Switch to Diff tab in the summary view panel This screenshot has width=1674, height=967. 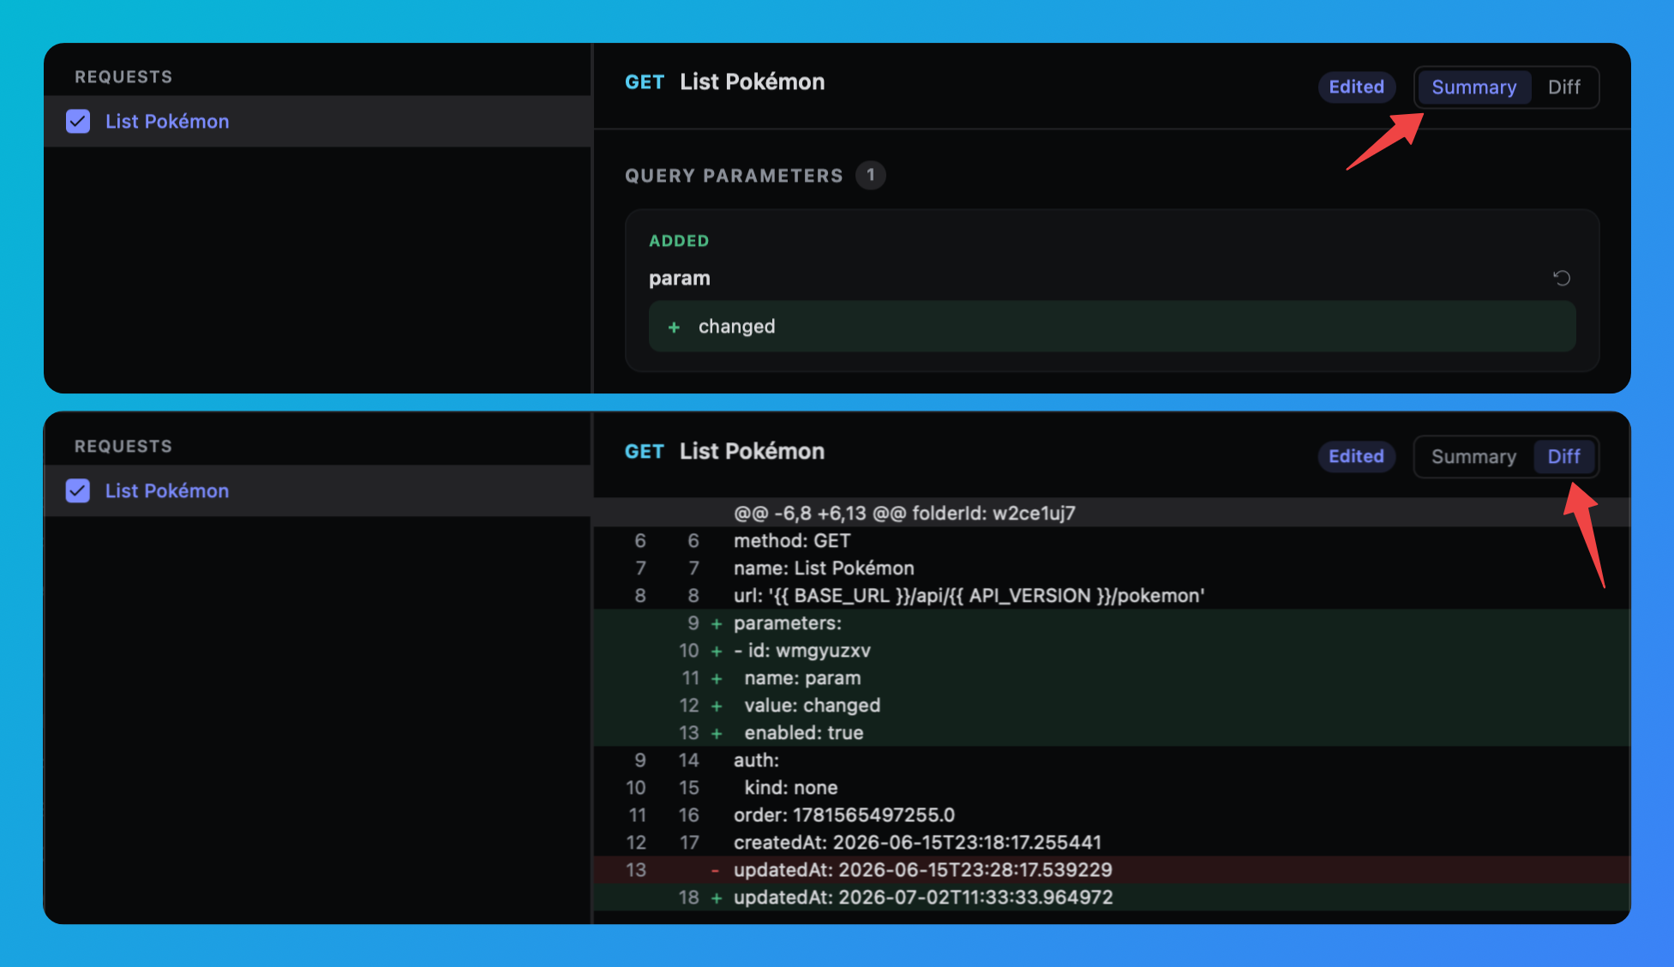(1563, 87)
